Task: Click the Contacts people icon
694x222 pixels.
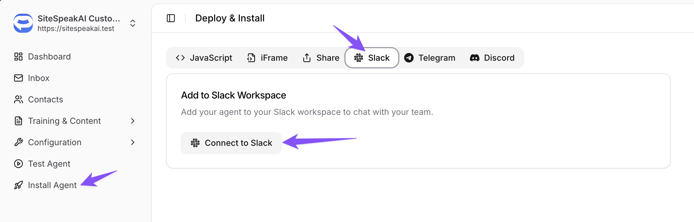Action: click(x=18, y=99)
